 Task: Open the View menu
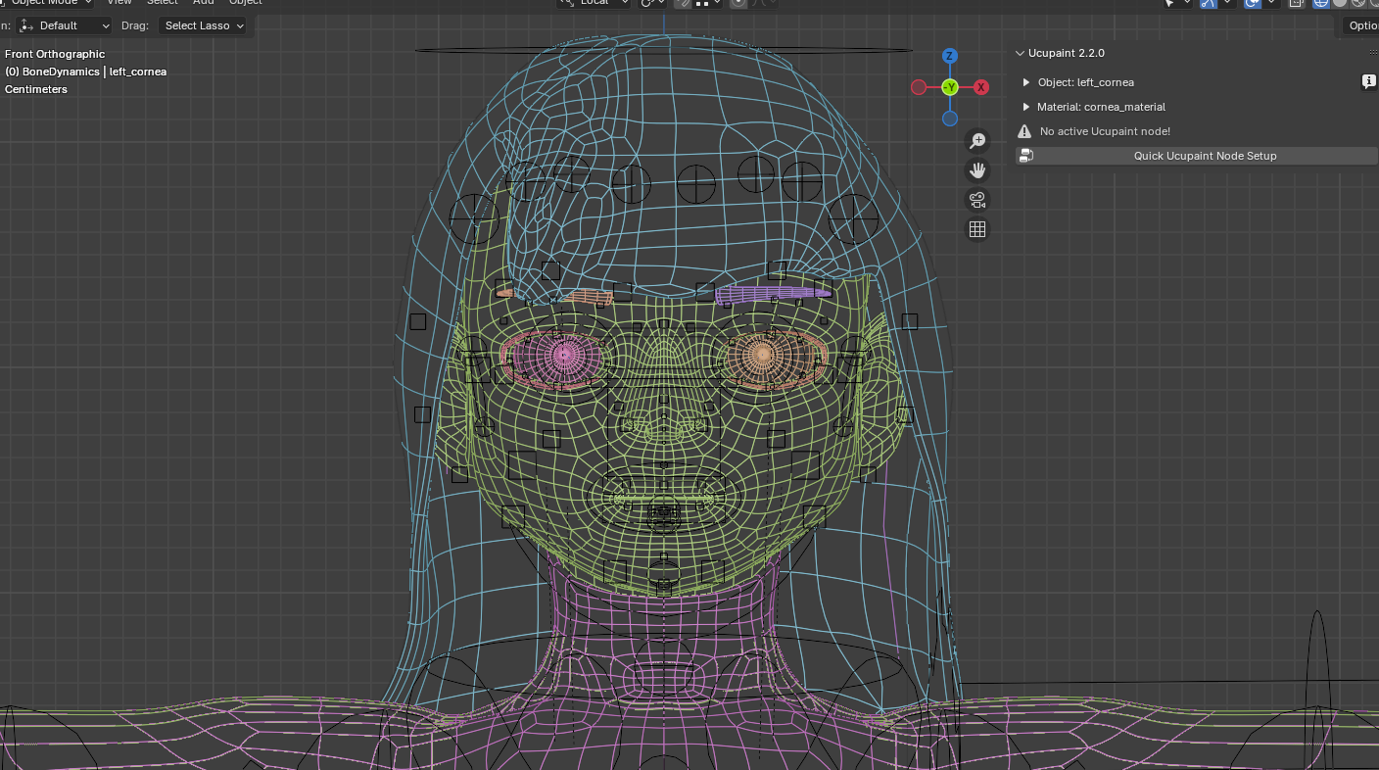[119, 3]
